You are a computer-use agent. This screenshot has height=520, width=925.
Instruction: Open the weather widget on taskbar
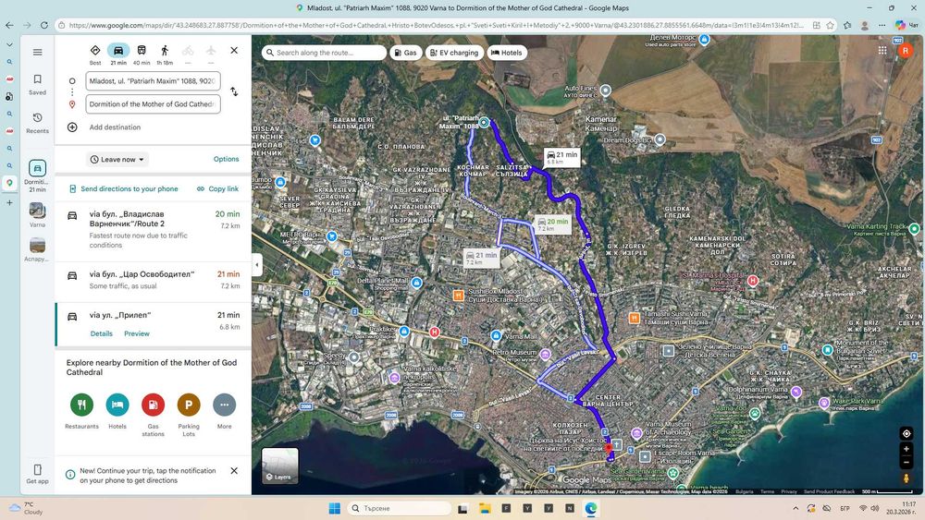pyautogui.click(x=27, y=508)
